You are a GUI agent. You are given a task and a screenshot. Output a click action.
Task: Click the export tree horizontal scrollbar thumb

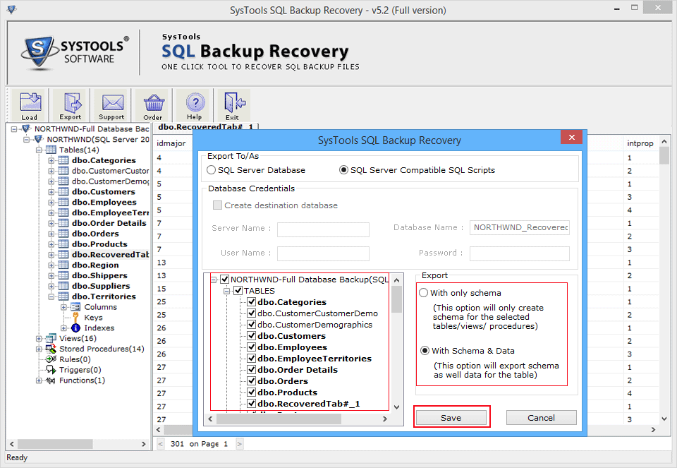(279, 419)
